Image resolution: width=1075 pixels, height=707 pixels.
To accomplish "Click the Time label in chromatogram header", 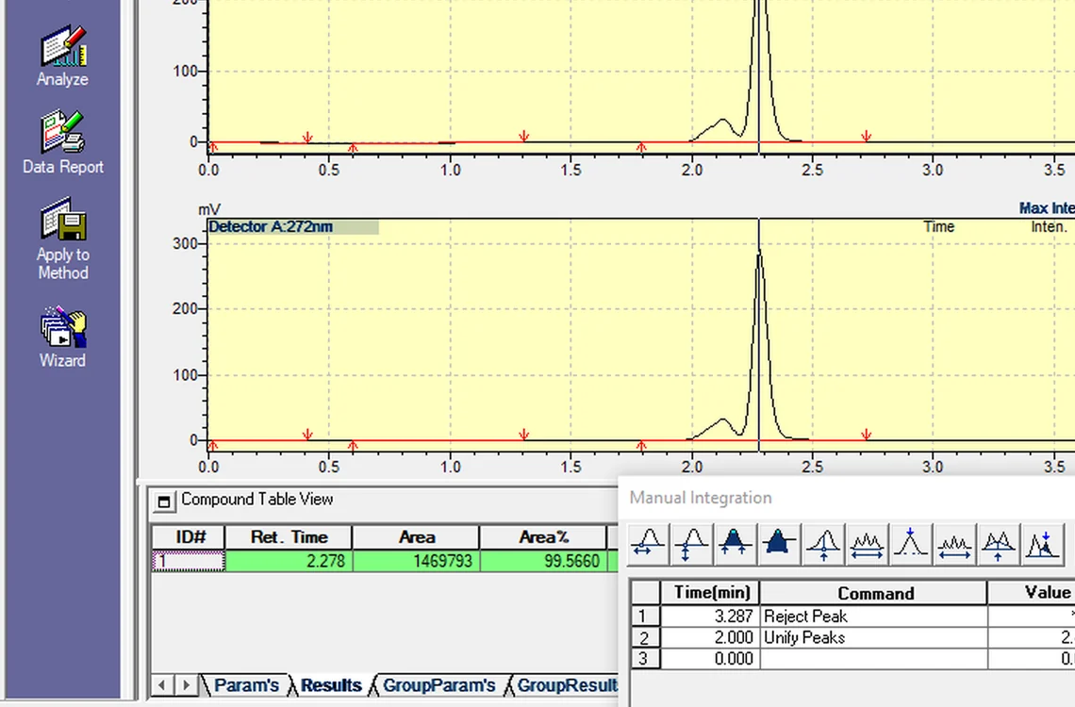I will coord(938,227).
